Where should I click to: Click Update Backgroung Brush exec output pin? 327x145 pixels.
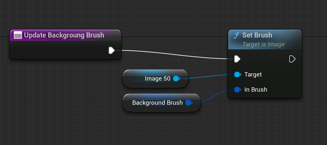111,50
